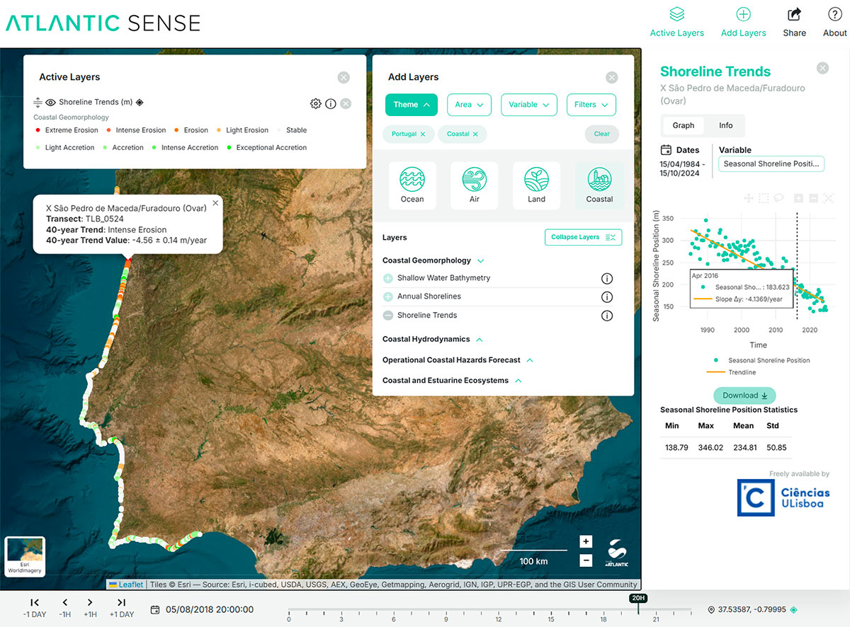850x627 pixels.
Task: Show info for Shallow Water Bathymetry
Action: pyautogui.click(x=606, y=278)
